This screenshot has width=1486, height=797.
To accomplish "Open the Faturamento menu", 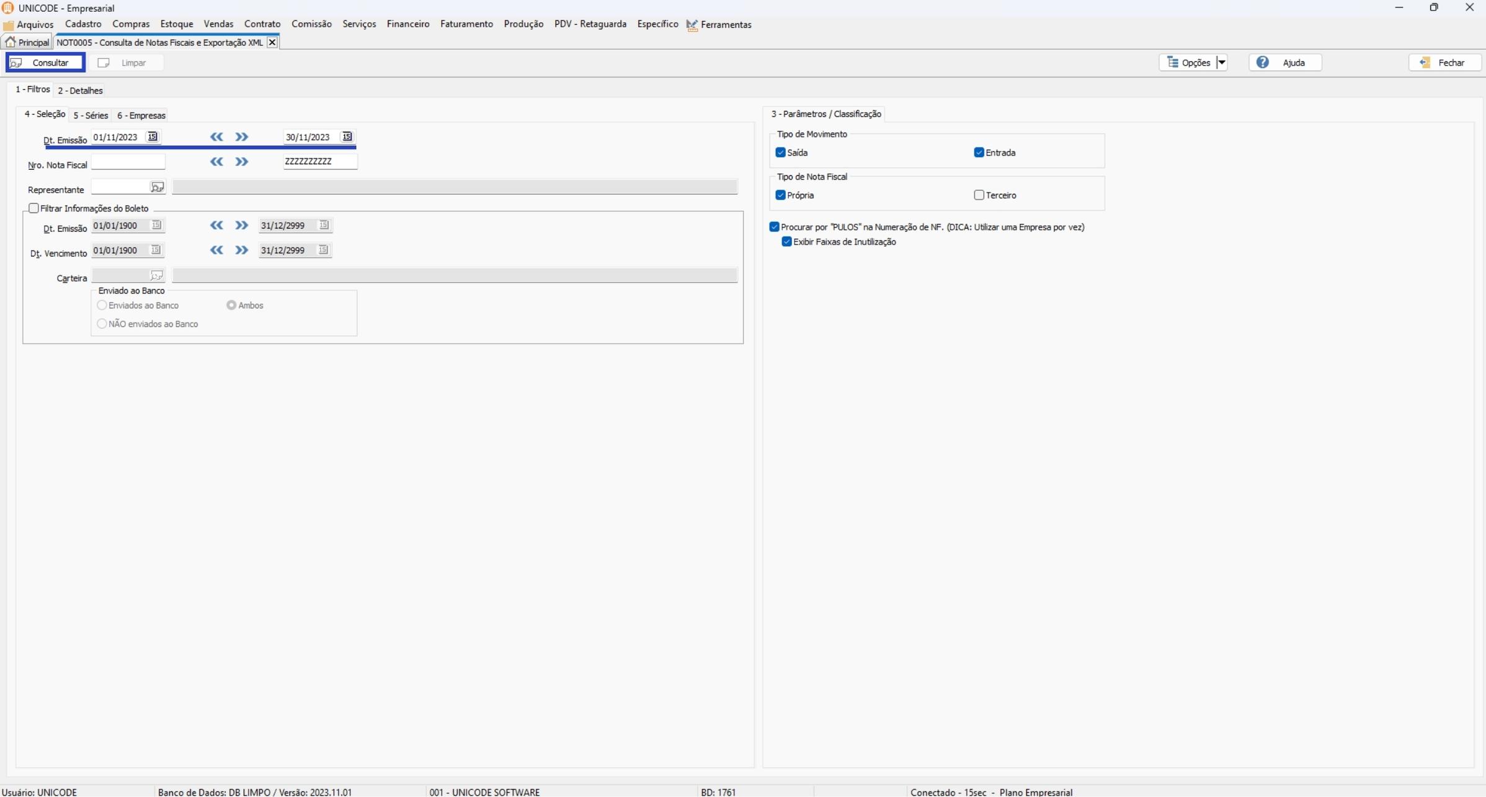I will [466, 24].
